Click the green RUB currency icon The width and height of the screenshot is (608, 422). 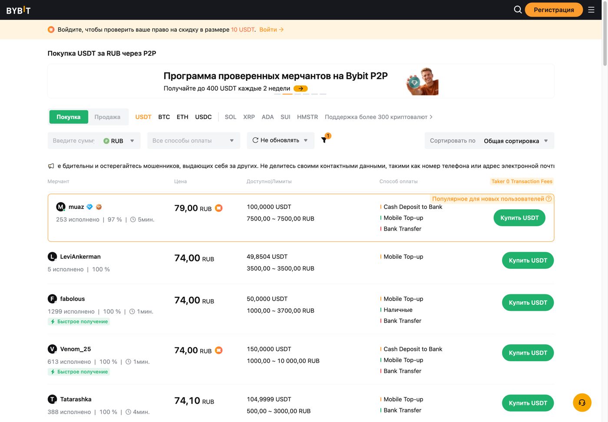tap(106, 141)
